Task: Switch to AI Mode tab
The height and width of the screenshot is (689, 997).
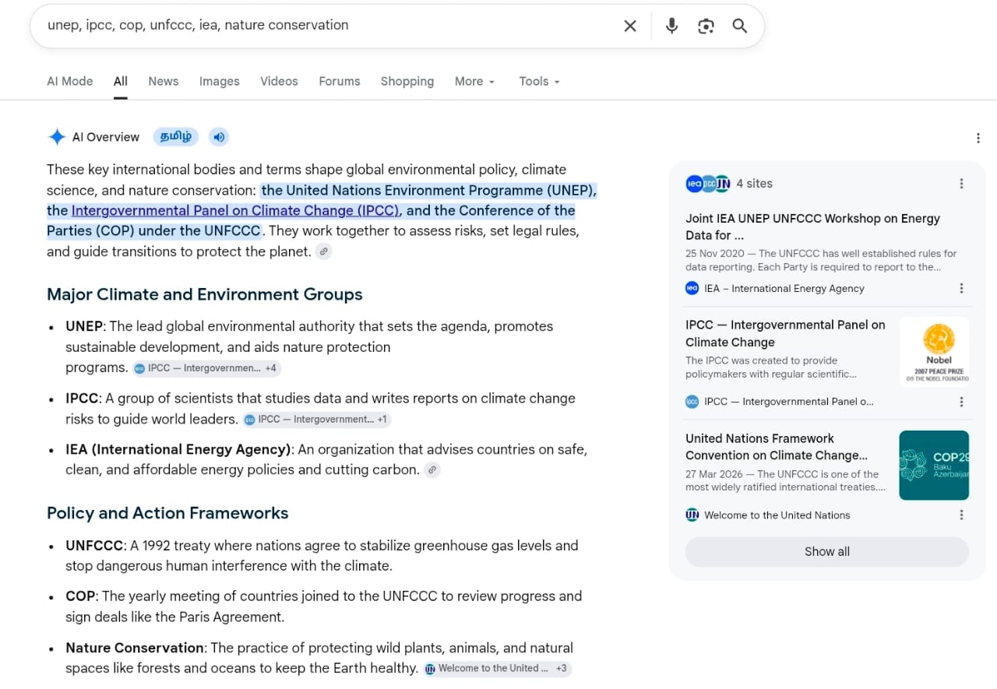Action: tap(69, 81)
